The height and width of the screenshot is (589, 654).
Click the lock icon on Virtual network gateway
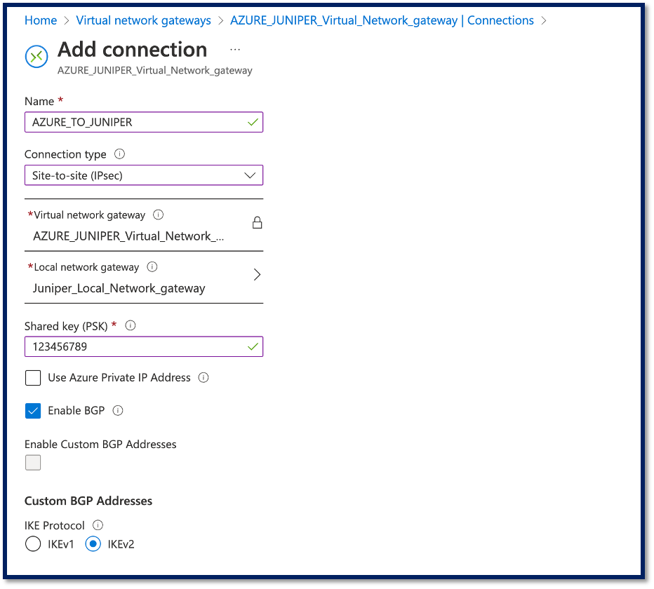[257, 223]
